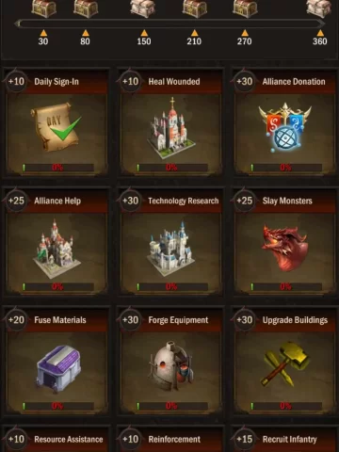
Task: Claim the treasure chest at 30 points
Action: pyautogui.click(x=43, y=8)
